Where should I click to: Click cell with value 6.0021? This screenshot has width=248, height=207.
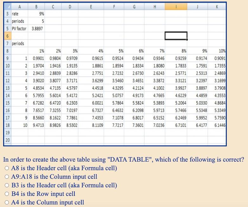click(x=91, y=103)
